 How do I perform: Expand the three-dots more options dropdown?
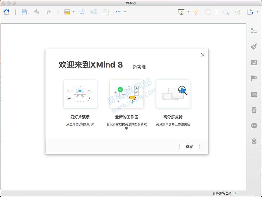pyautogui.click(x=125, y=12)
